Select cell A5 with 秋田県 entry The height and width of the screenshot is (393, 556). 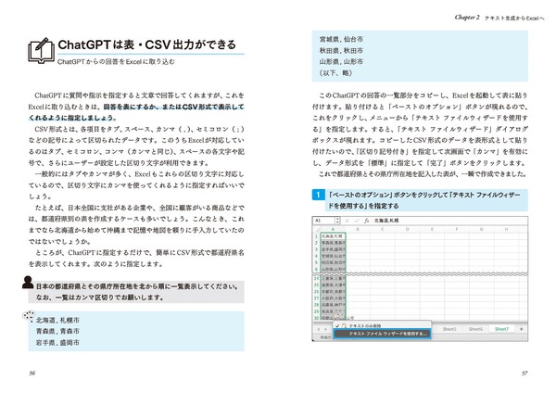pos(333,262)
